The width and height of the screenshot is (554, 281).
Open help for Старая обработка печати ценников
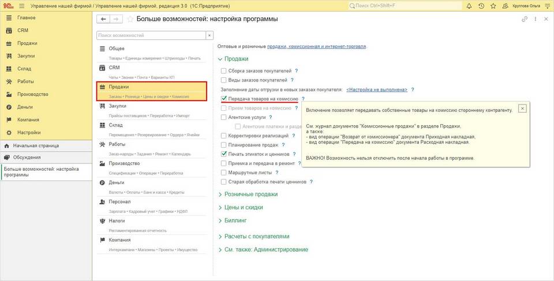(x=311, y=182)
